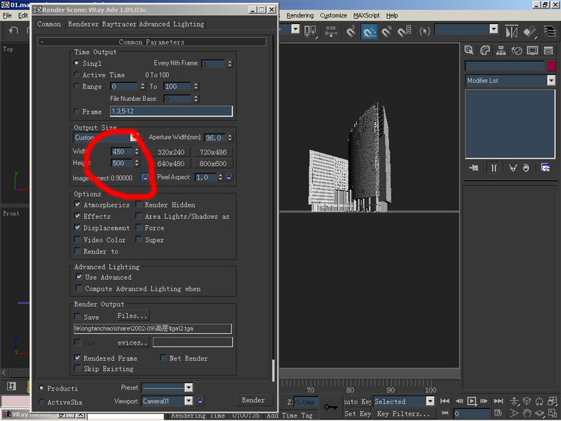Toggle the Angle Snap icon

[368, 32]
